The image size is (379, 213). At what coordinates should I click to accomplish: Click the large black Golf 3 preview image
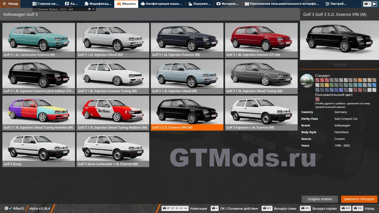click(339, 40)
